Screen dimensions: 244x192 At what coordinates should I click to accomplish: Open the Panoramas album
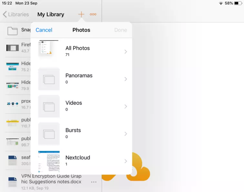(79, 78)
